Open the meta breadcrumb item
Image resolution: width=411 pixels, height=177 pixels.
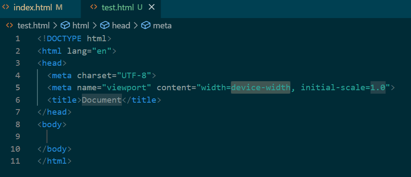click(x=162, y=25)
